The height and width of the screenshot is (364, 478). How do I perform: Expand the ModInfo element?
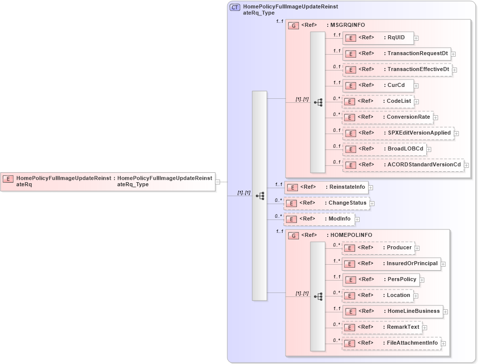click(357, 218)
